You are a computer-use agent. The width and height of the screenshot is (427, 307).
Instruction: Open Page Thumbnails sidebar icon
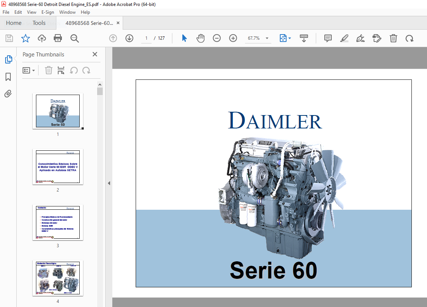[9, 59]
